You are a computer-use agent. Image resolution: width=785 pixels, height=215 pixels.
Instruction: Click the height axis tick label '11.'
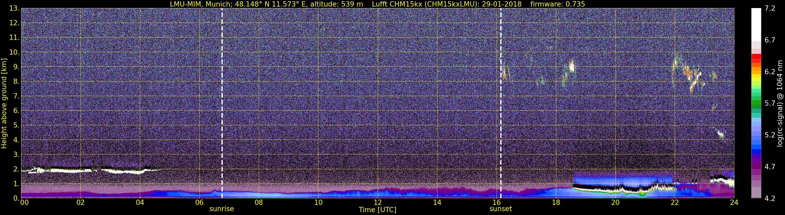(14, 38)
